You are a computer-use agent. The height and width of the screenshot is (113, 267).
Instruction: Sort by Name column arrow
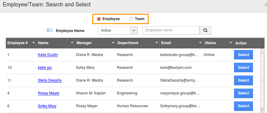(72, 42)
